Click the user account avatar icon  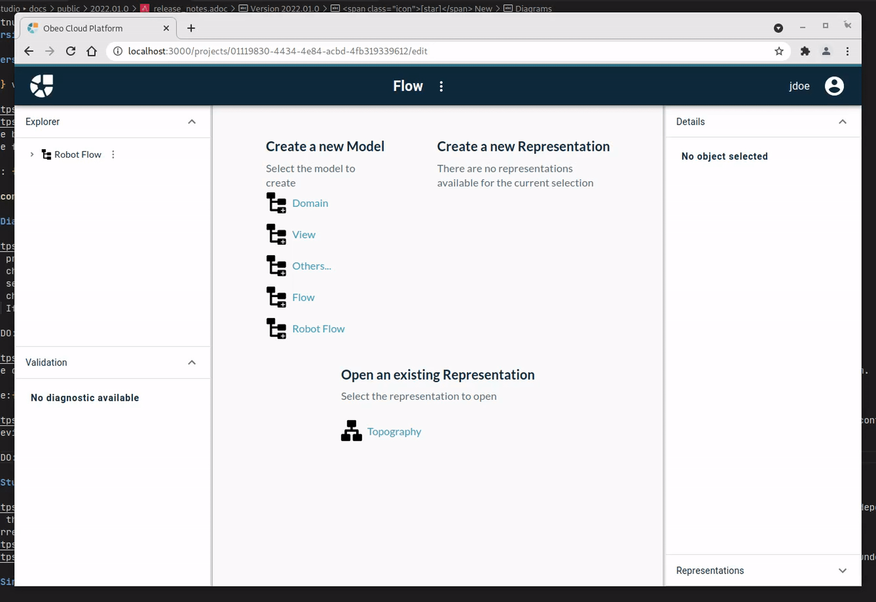(834, 85)
